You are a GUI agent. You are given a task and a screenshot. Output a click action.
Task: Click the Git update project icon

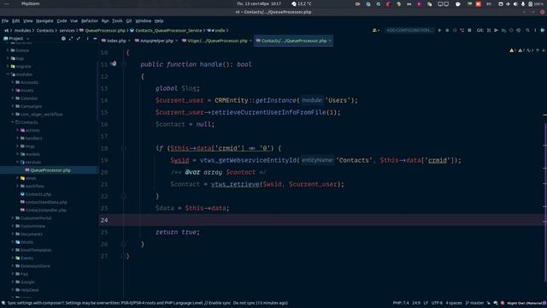pyautogui.click(x=488, y=31)
